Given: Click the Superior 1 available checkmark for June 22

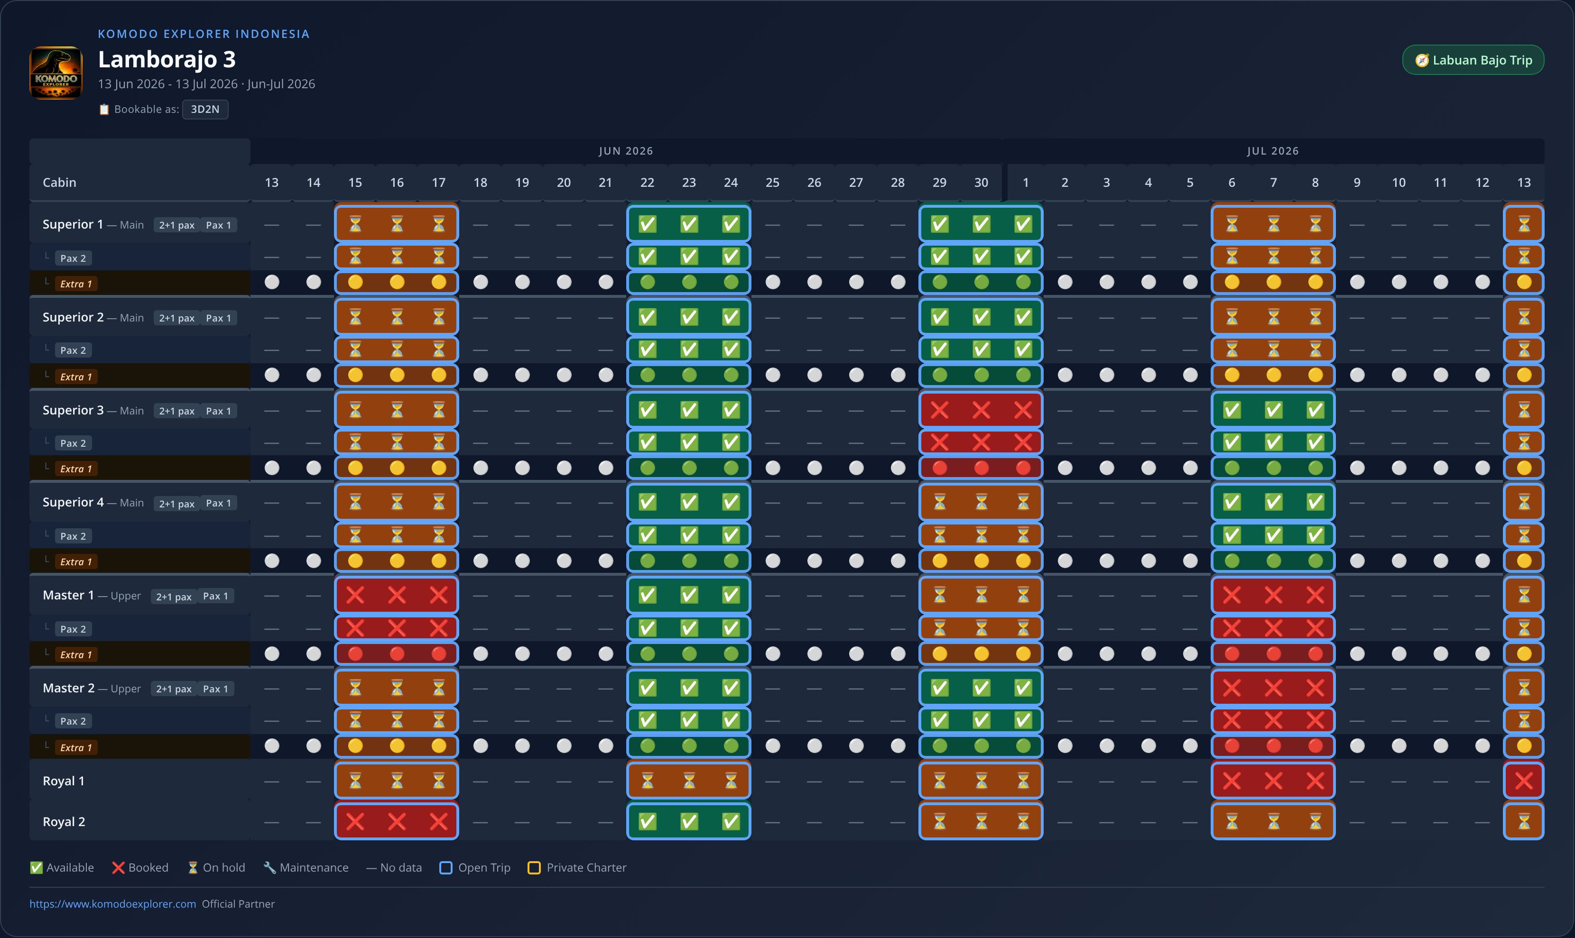Looking at the screenshot, I should point(648,224).
